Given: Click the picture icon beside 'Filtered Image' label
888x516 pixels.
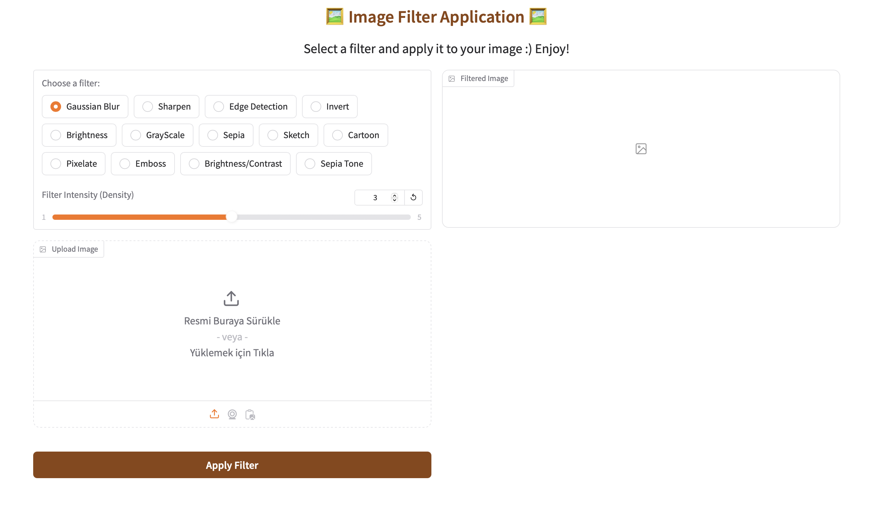Looking at the screenshot, I should coord(451,78).
